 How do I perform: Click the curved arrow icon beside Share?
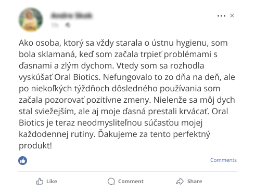tap(180, 181)
